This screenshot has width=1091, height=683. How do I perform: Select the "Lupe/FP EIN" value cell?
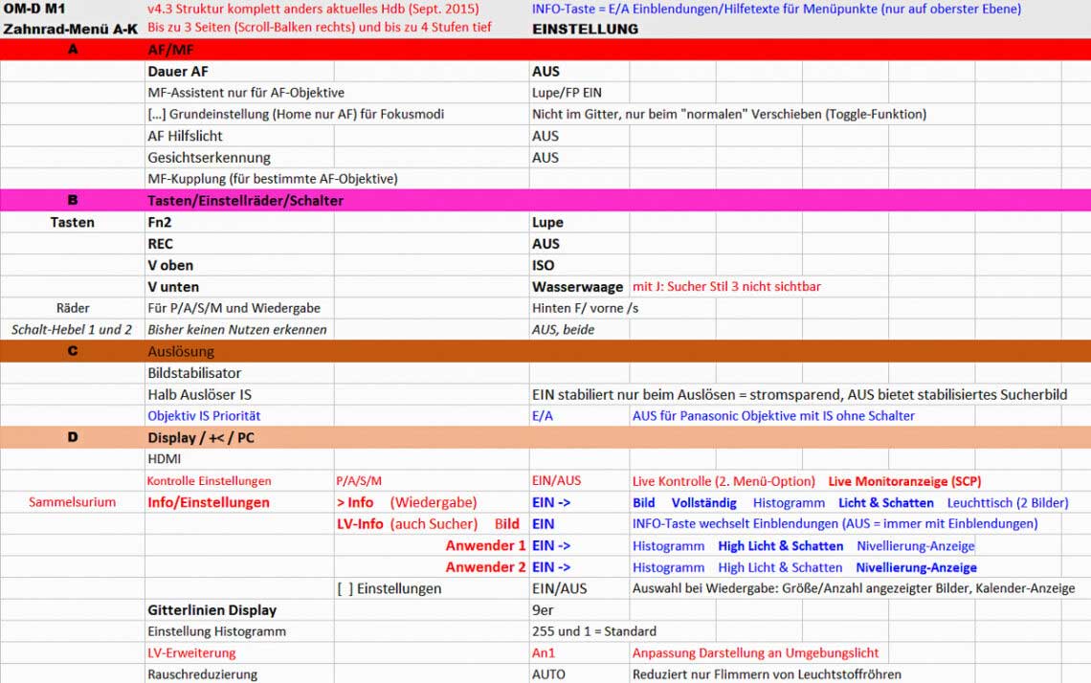coord(567,93)
